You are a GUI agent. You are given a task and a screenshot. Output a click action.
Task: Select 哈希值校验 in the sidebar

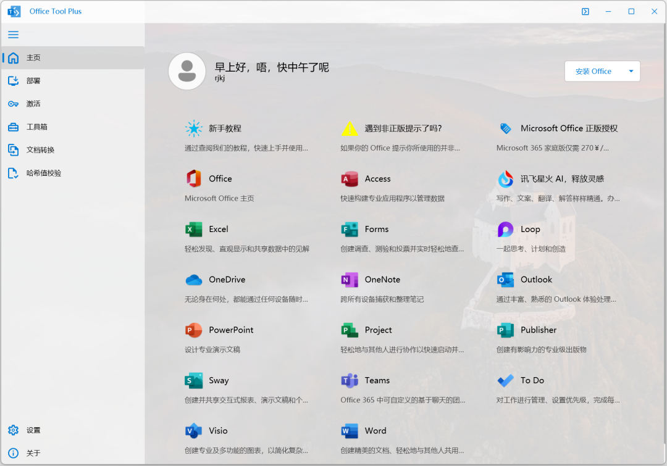pyautogui.click(x=73, y=173)
